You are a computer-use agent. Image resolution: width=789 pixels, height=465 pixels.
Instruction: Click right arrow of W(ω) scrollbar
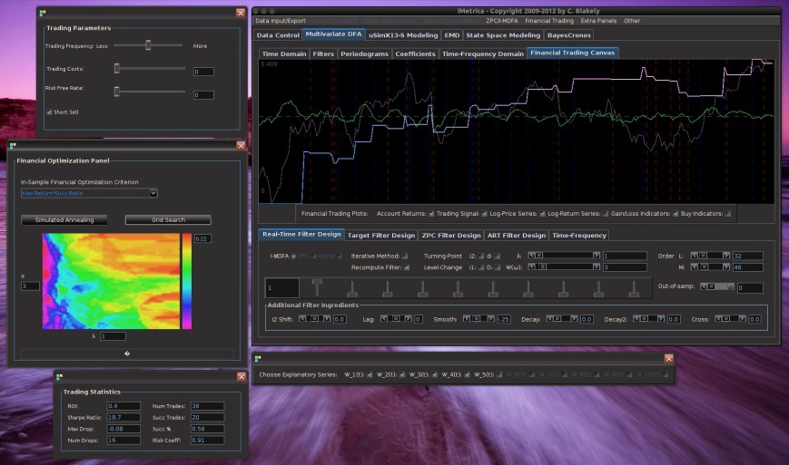pyautogui.click(x=597, y=267)
